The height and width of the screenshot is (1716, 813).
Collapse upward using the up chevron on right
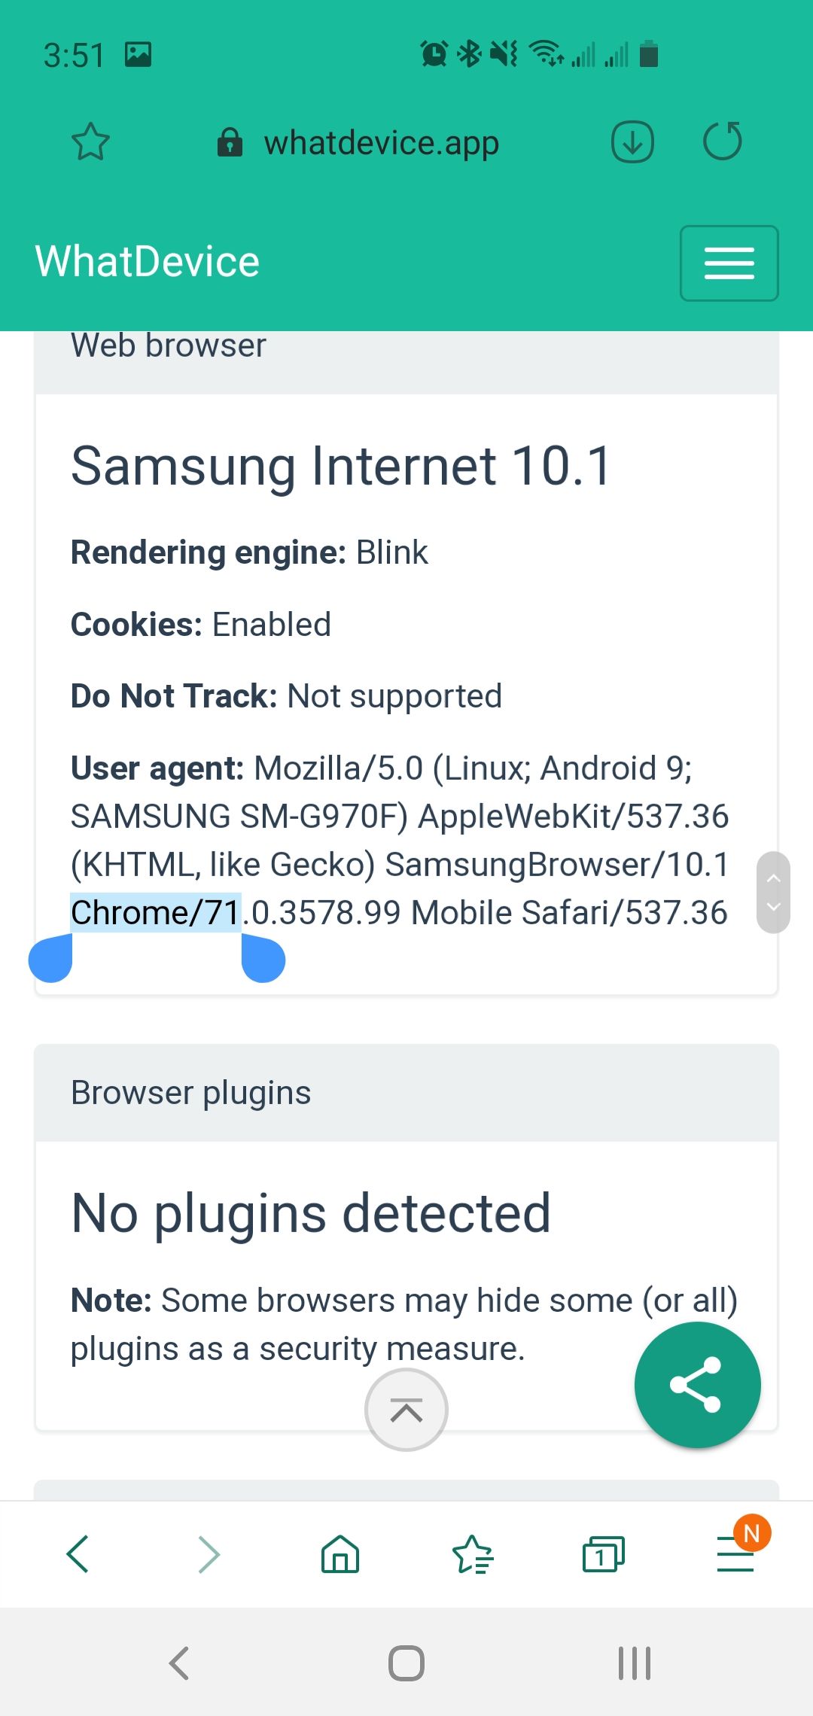coord(772,877)
